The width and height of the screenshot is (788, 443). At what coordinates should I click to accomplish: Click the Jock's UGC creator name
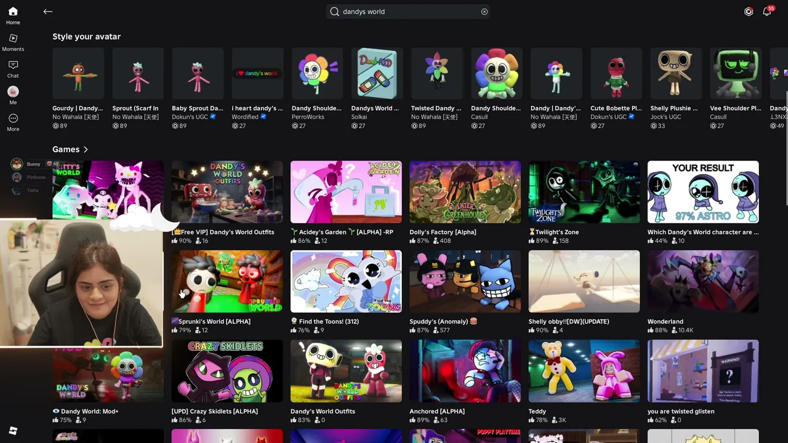[667, 117]
